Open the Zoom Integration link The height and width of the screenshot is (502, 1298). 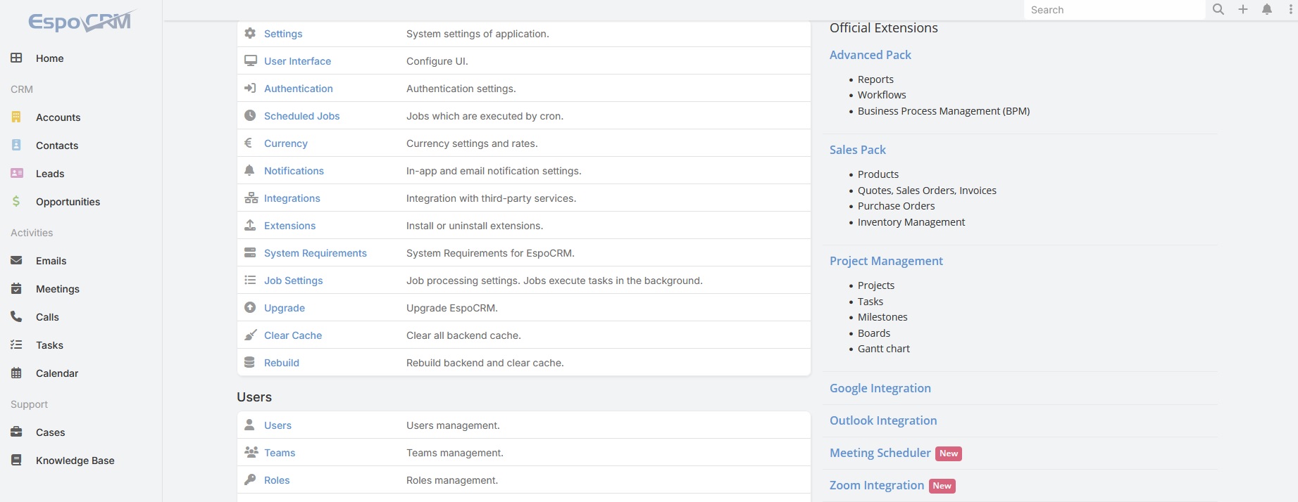coord(877,485)
